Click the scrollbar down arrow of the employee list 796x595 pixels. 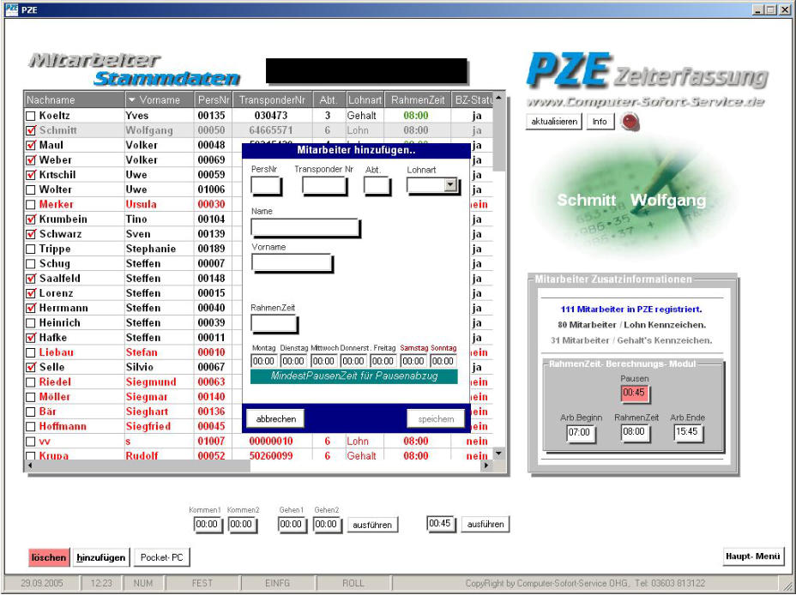pyautogui.click(x=497, y=453)
